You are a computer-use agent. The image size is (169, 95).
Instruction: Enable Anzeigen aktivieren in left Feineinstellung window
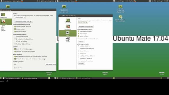(15, 36)
